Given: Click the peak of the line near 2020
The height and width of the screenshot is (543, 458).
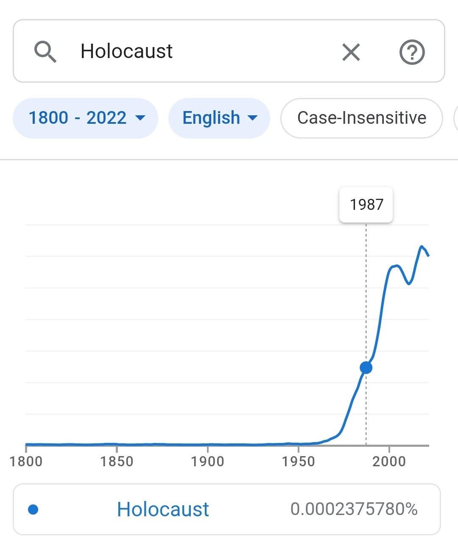Looking at the screenshot, I should tap(421, 246).
